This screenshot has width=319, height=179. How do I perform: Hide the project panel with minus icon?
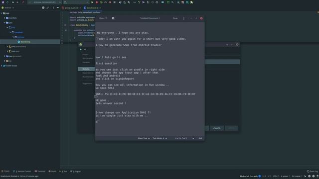click(58, 8)
